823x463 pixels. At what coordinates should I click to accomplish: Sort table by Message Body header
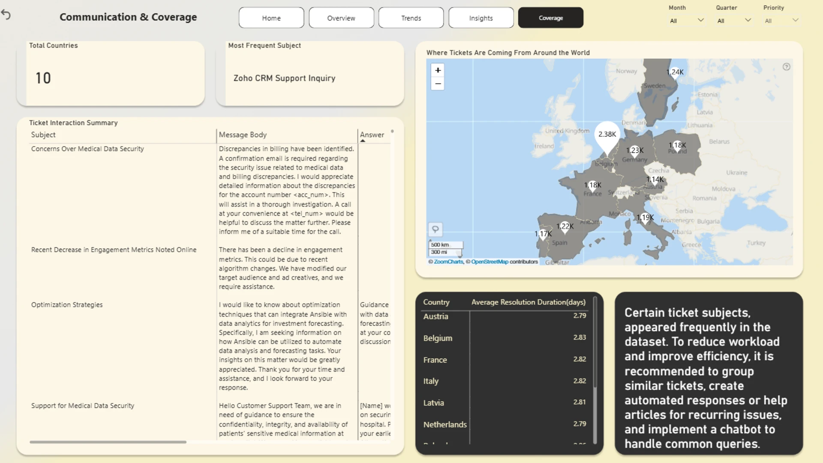pyautogui.click(x=243, y=135)
